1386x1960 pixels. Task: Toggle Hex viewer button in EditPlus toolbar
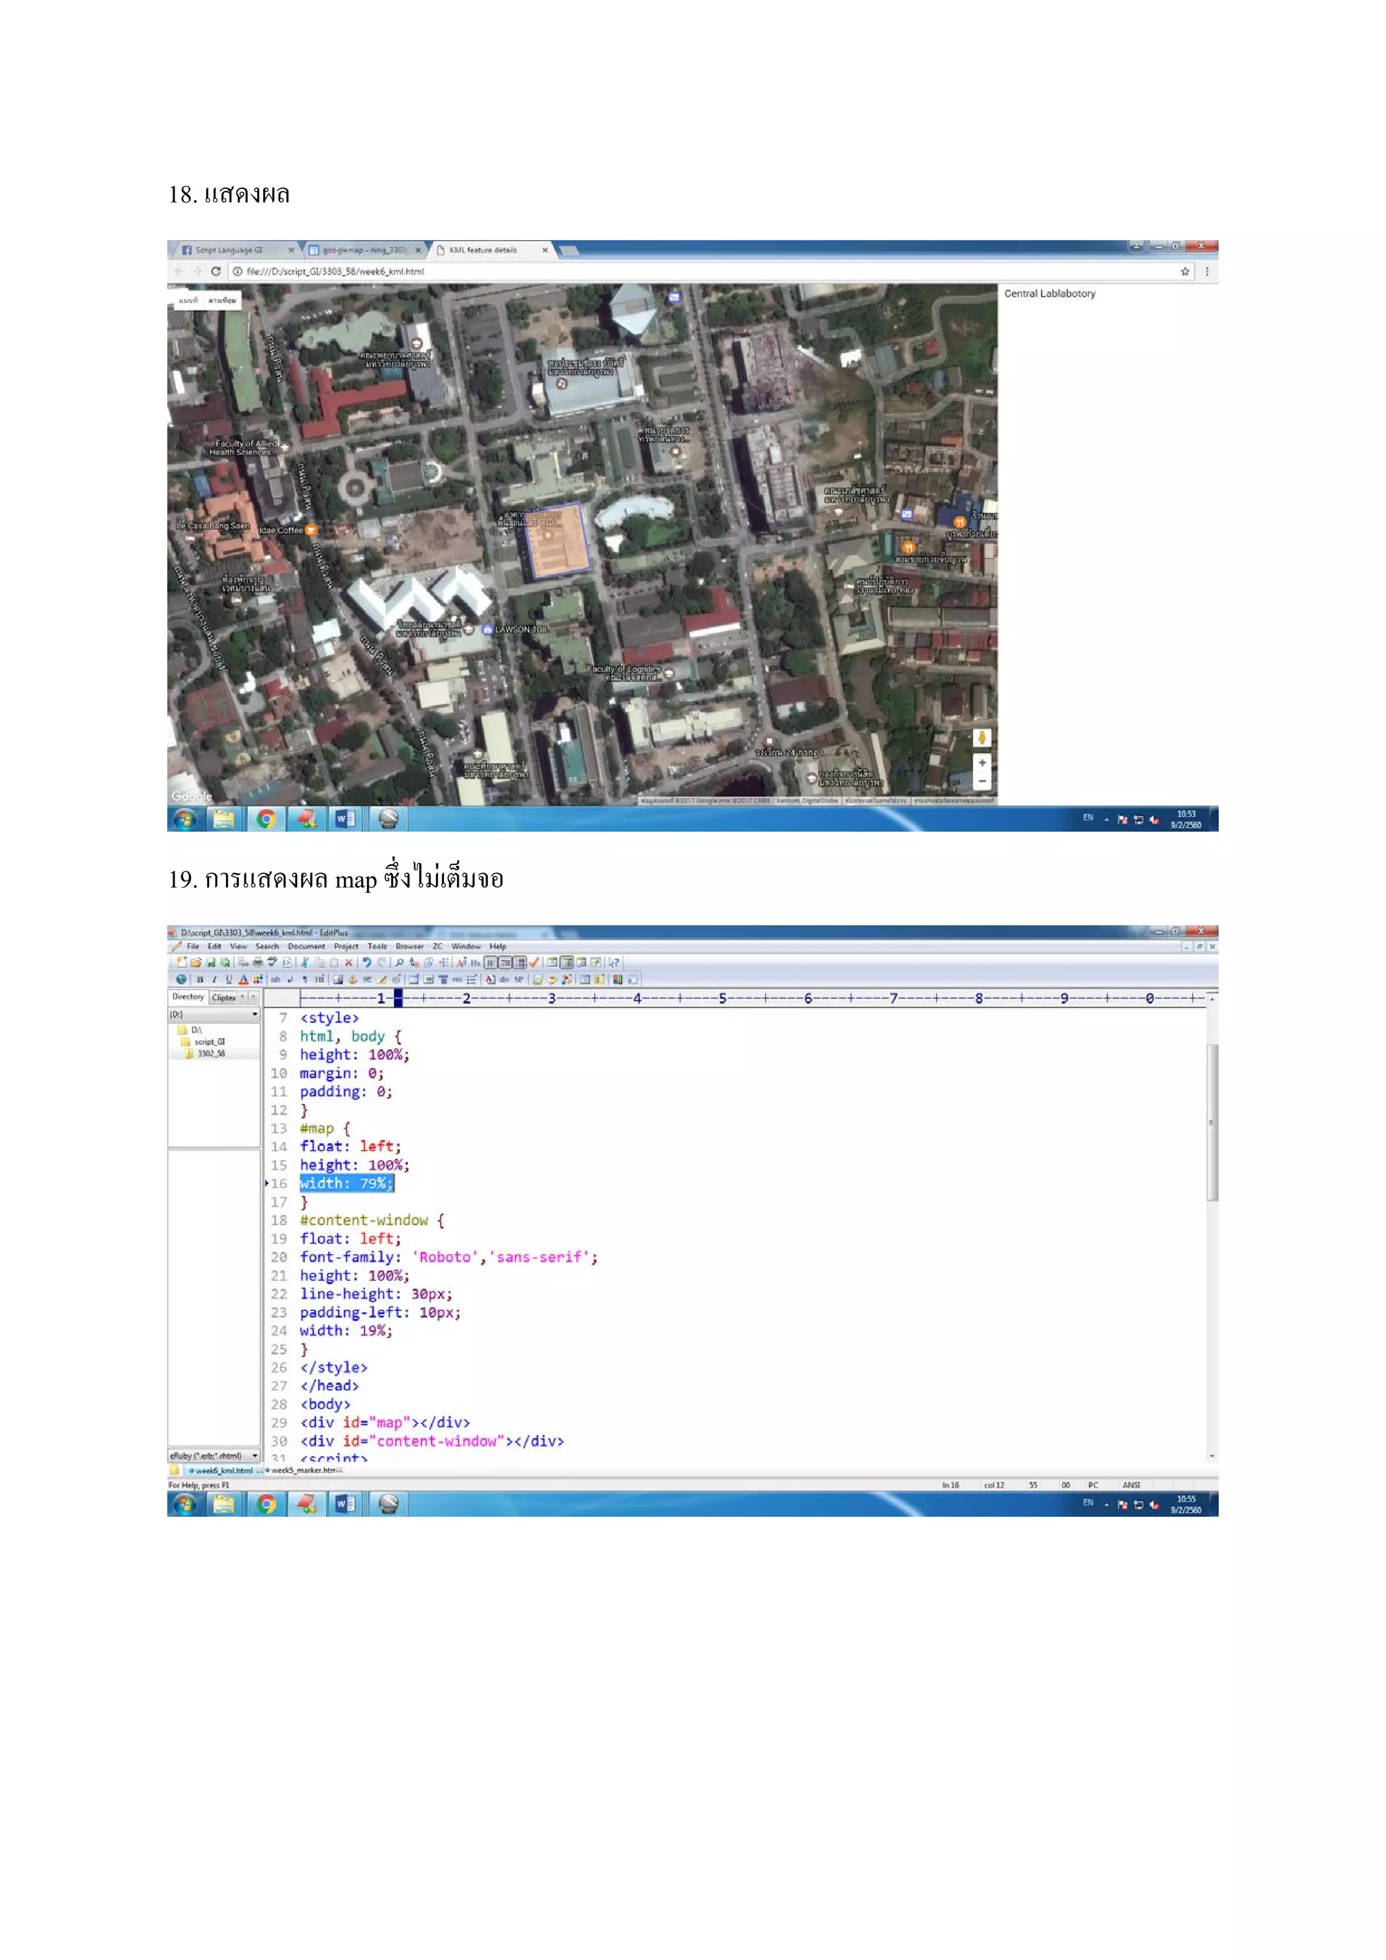click(475, 963)
